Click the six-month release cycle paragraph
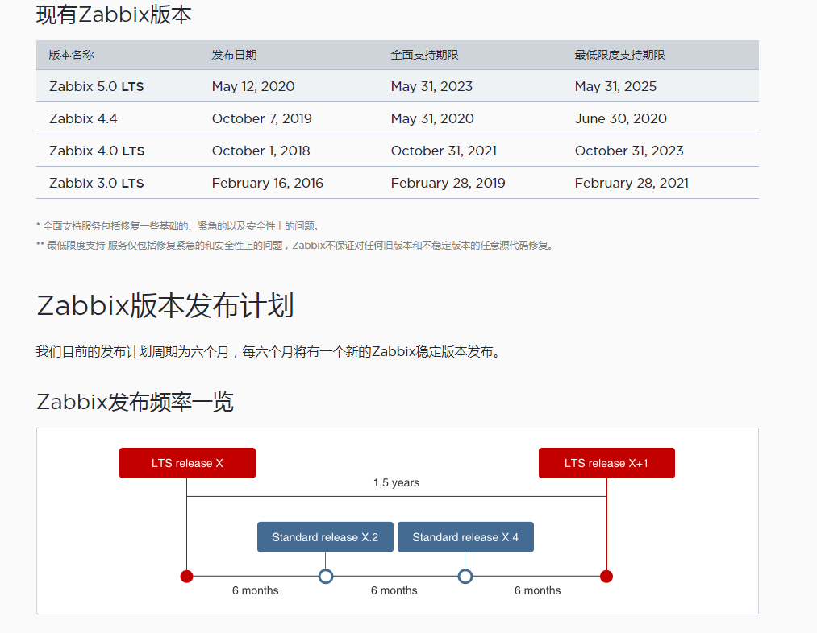The height and width of the screenshot is (633, 817). tap(269, 352)
